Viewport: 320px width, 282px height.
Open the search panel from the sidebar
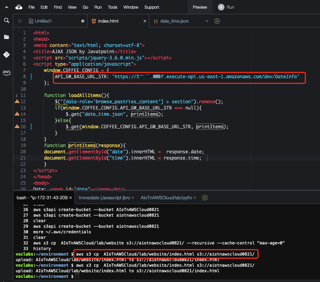click(7, 21)
